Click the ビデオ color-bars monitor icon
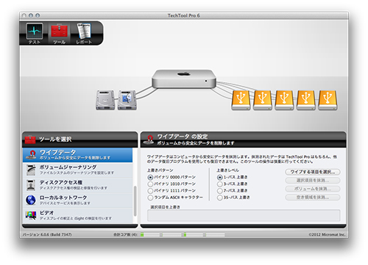The image size is (368, 265). point(31,215)
